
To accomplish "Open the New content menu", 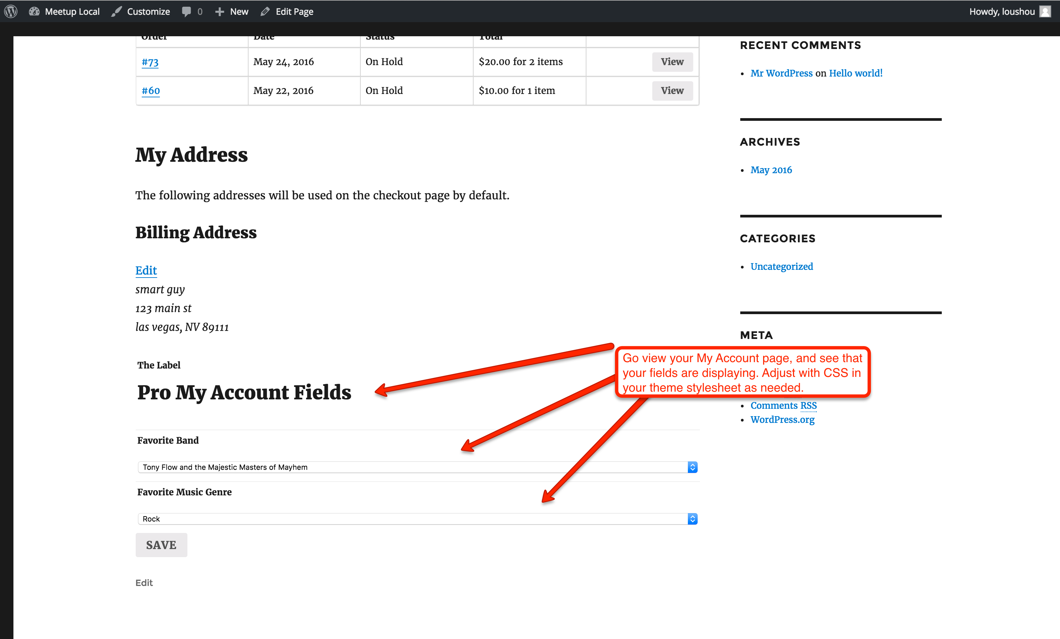I will point(239,12).
